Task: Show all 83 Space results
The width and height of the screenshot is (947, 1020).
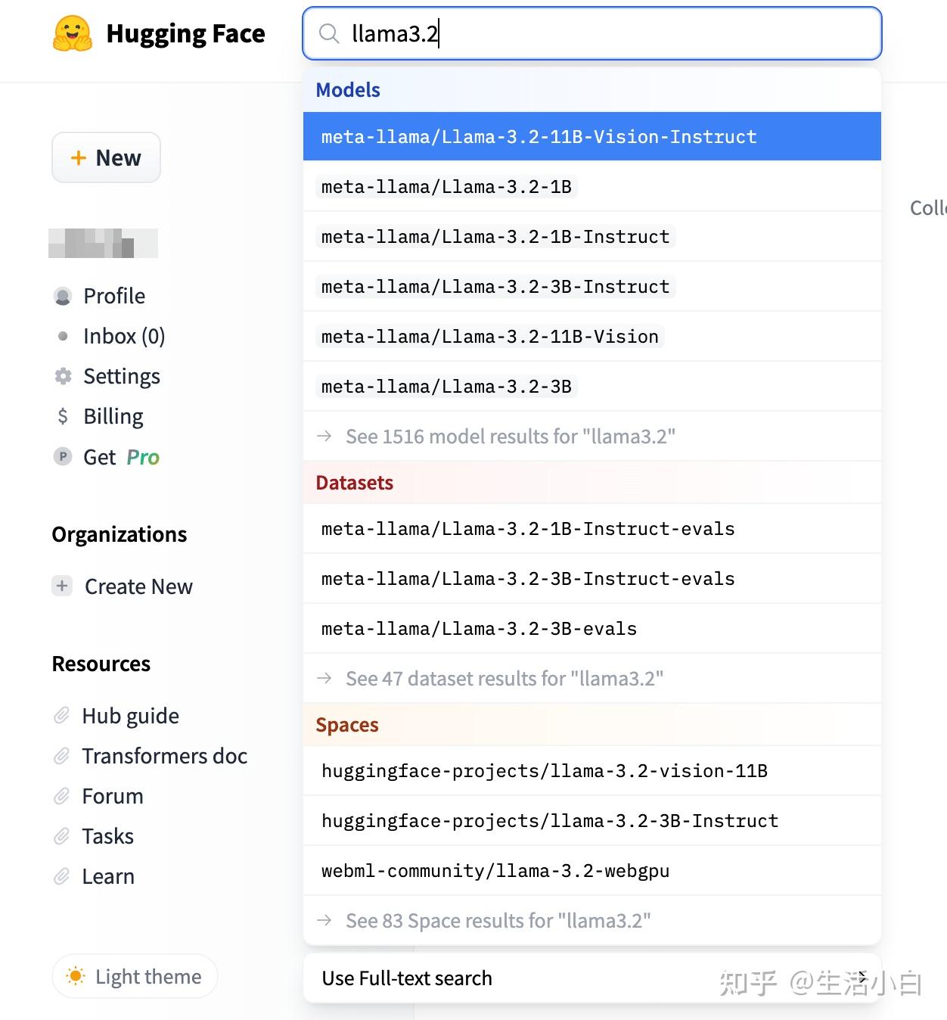Action: pyautogui.click(x=498, y=920)
